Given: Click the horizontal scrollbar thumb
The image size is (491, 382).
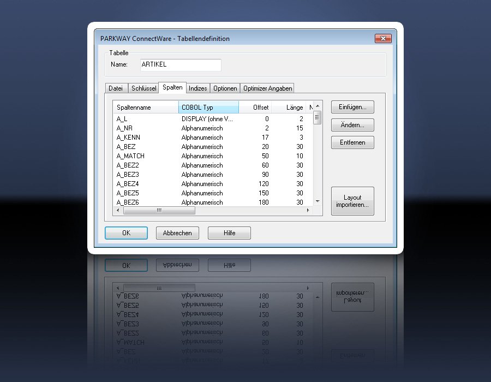Looking at the screenshot, I should (x=159, y=211).
